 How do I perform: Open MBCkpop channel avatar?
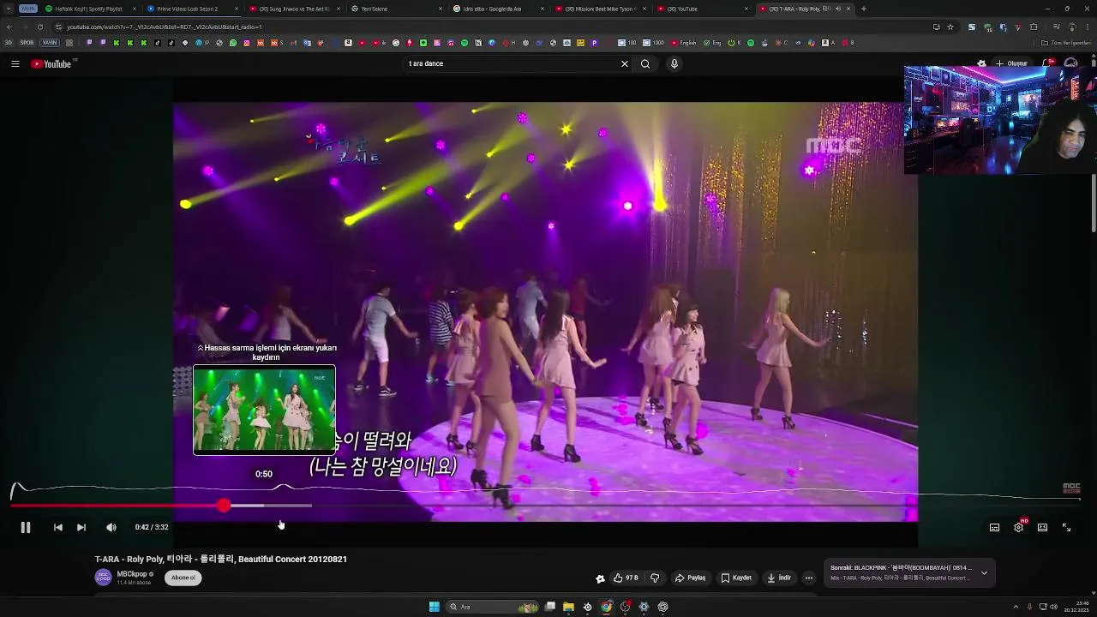coord(103,578)
